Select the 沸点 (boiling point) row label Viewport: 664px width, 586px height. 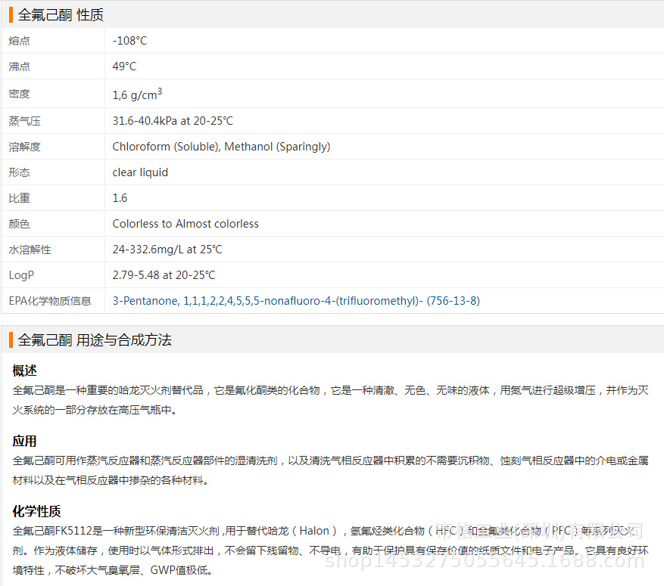19,67
